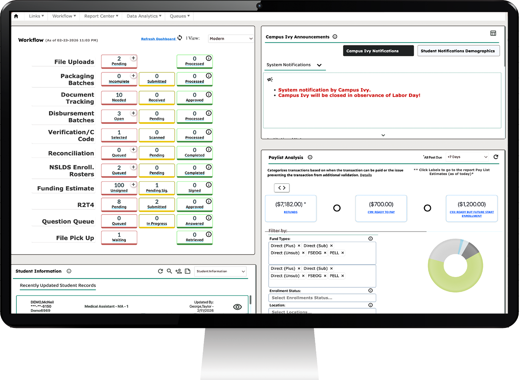
Task: Refresh the Paylist Analysis panel
Action: [x=496, y=157]
